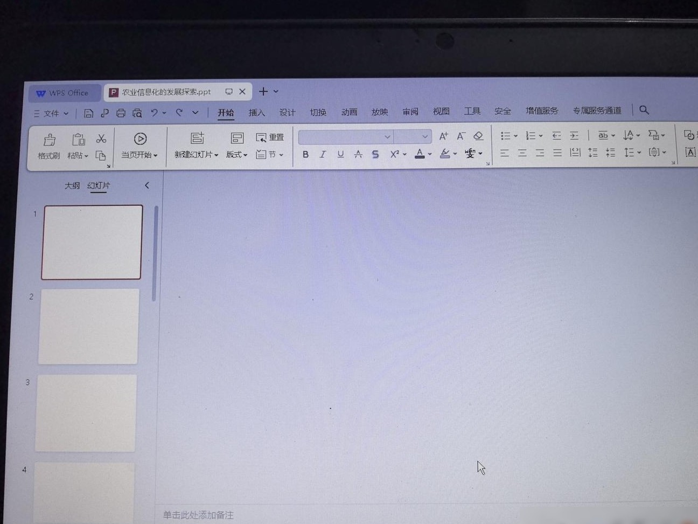
Task: Redo the last action
Action: 179,112
